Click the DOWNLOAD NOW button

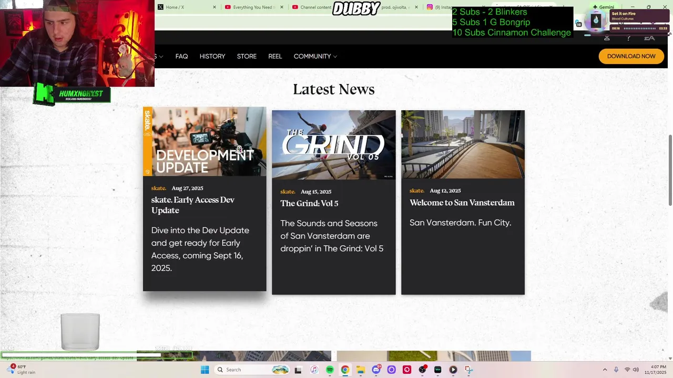coord(631,56)
